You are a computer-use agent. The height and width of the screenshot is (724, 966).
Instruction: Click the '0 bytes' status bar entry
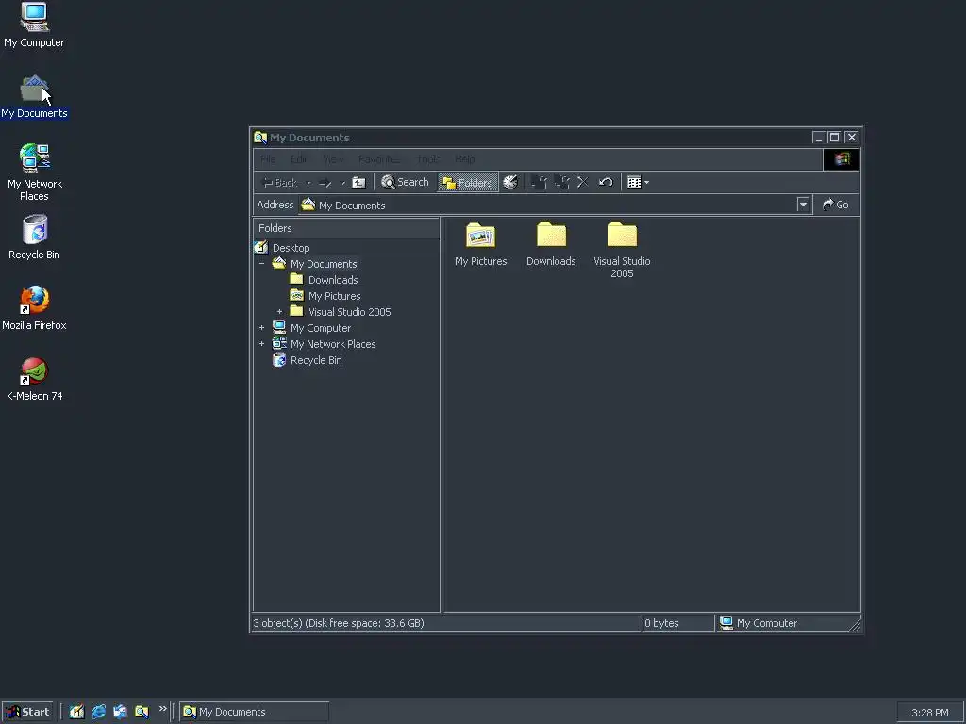[x=661, y=623]
